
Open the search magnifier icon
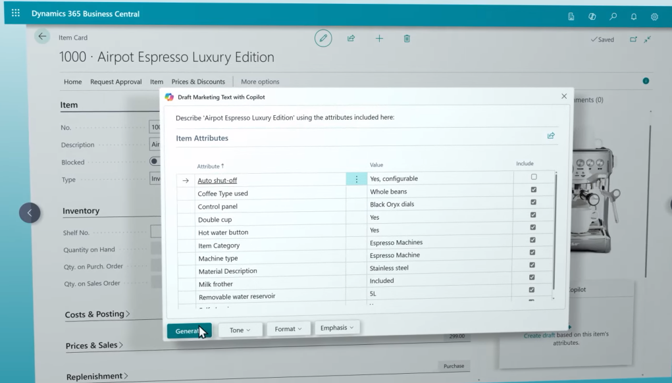613,16
